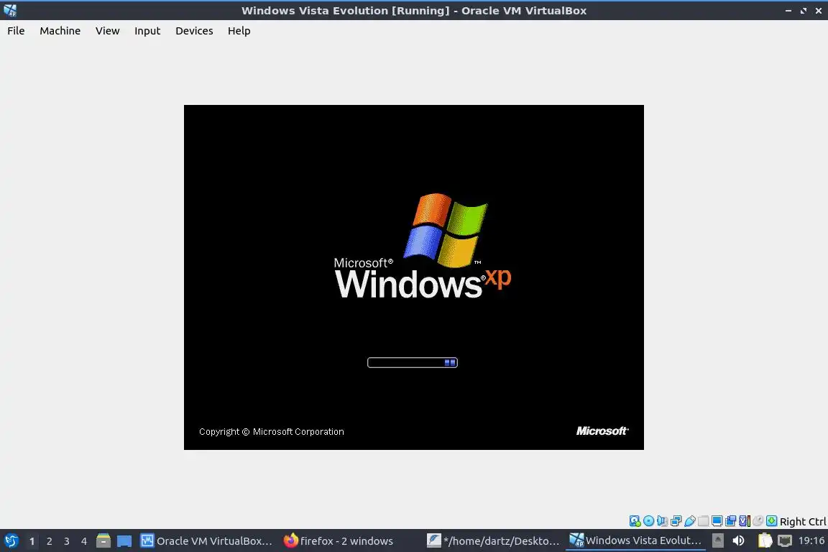Click the show desktop blue icon in panel

[x=124, y=541]
